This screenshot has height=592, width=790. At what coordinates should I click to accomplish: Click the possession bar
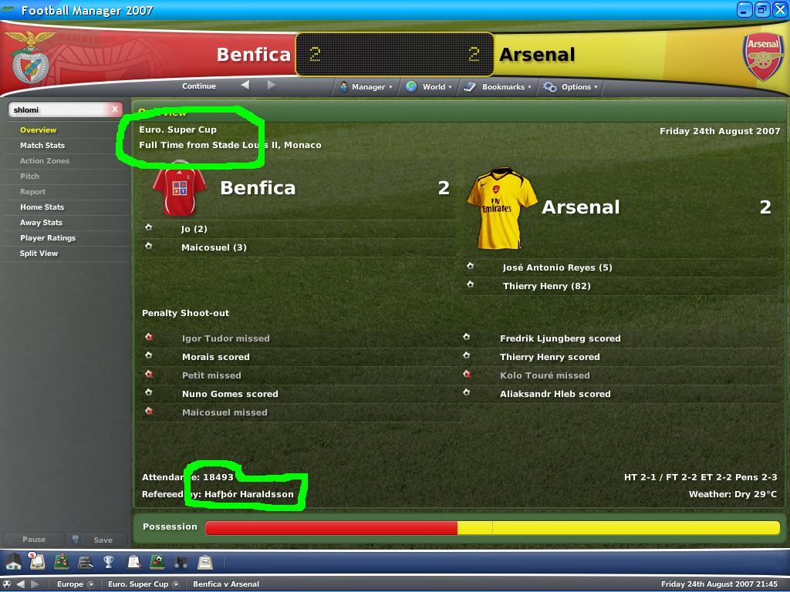click(x=492, y=527)
